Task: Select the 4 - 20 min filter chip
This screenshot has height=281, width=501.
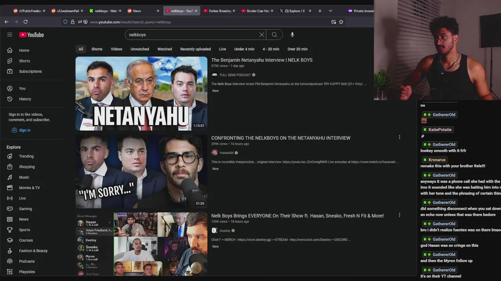Action: click(271, 49)
